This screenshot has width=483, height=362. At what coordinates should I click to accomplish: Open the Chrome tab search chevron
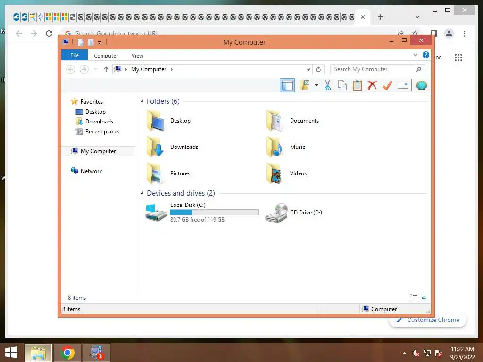click(x=417, y=17)
